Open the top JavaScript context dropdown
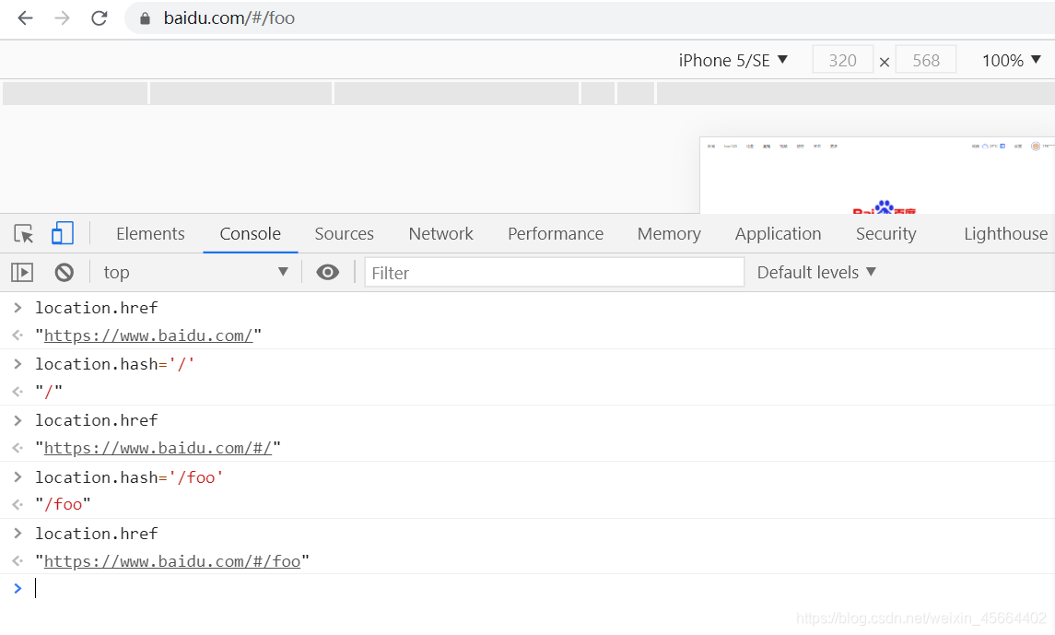This screenshot has height=635, width=1055. (x=195, y=273)
